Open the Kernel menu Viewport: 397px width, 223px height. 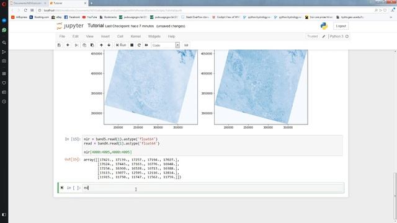click(x=135, y=37)
